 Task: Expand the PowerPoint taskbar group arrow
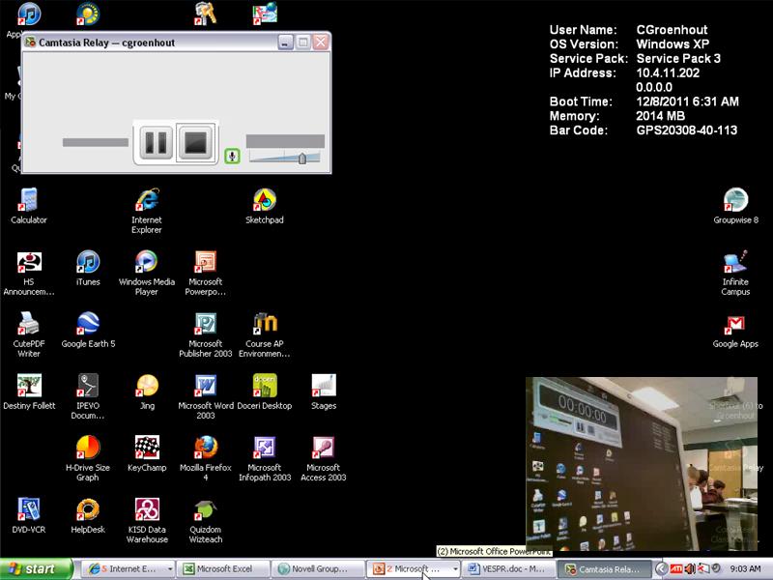point(455,569)
